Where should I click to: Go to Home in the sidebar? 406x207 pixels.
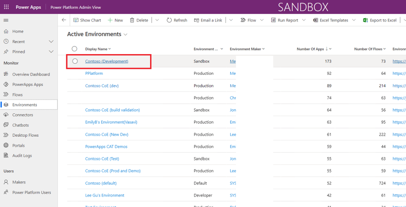(x=18, y=31)
